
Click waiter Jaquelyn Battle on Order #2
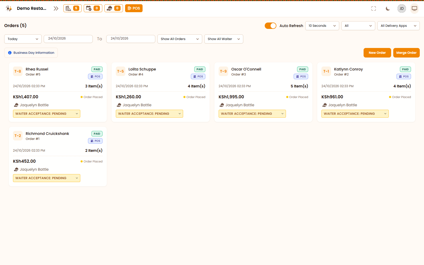click(x=343, y=105)
